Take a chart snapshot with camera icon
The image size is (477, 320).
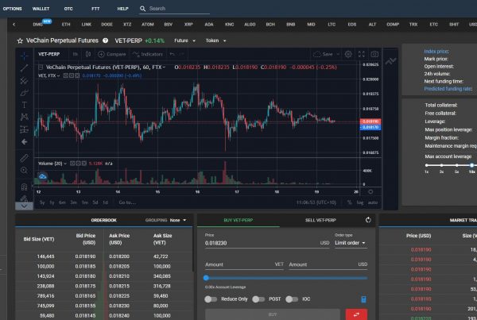[374, 54]
